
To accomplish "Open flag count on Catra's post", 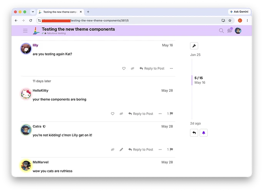I will pos(170,149).
